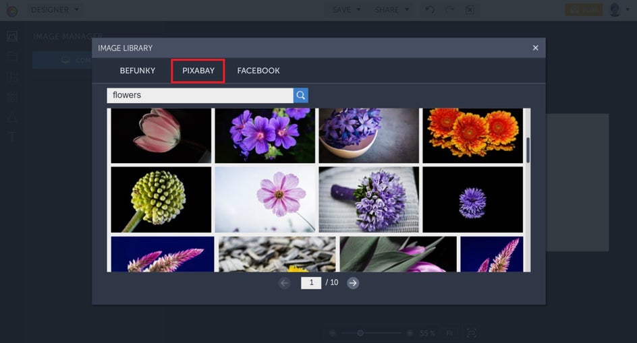Click the user profile avatar icon
This screenshot has width=637, height=343.
click(x=615, y=9)
